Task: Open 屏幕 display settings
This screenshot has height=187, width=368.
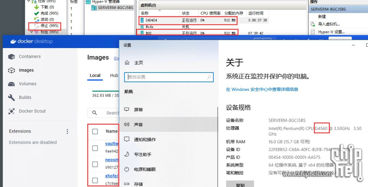Action: (x=134, y=110)
